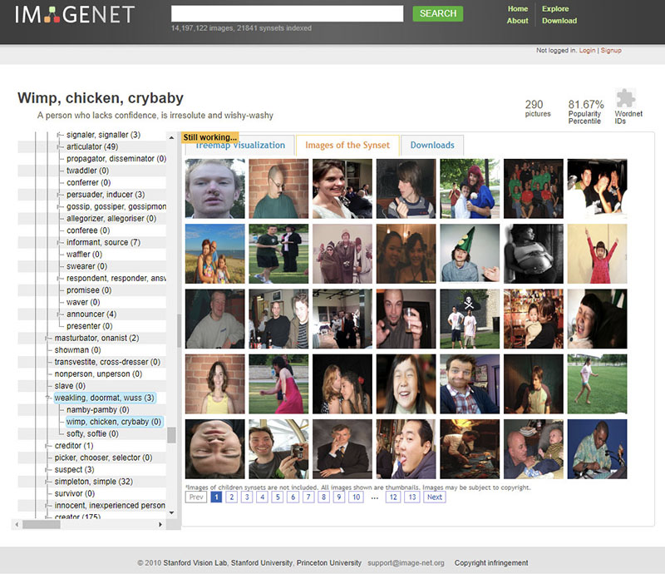Open the Treemap Visualization tab

pyautogui.click(x=240, y=146)
